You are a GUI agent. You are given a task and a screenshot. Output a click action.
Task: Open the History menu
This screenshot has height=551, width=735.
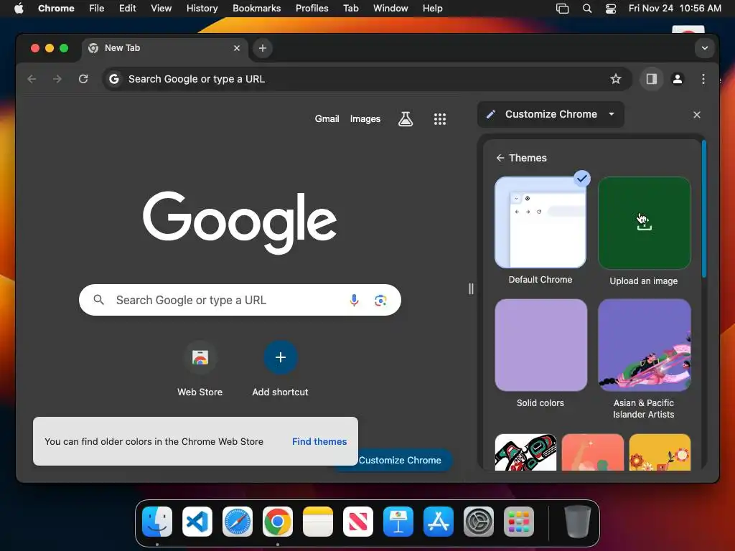[x=202, y=8]
